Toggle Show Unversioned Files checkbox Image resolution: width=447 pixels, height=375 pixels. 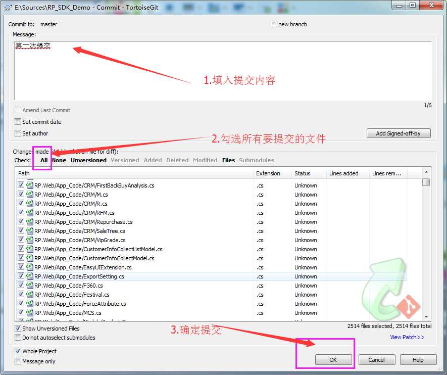(18, 329)
